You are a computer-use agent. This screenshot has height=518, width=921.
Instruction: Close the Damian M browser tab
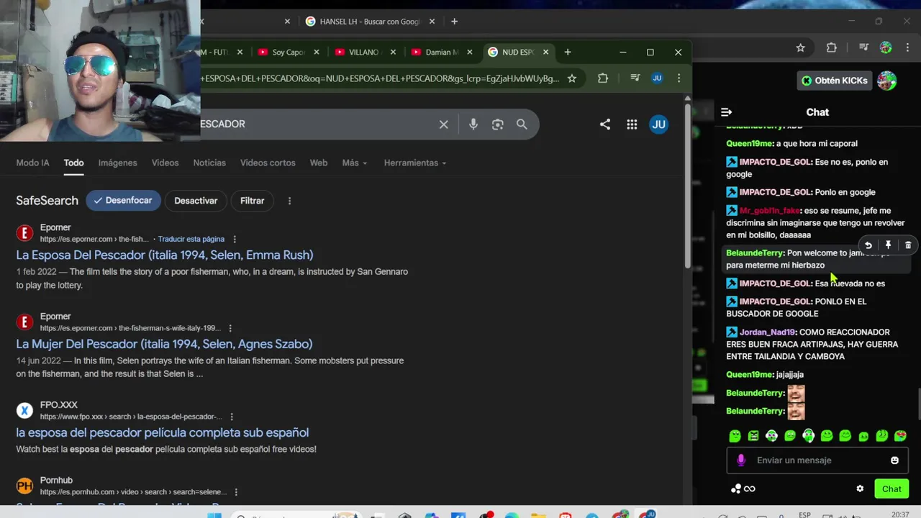(x=470, y=52)
